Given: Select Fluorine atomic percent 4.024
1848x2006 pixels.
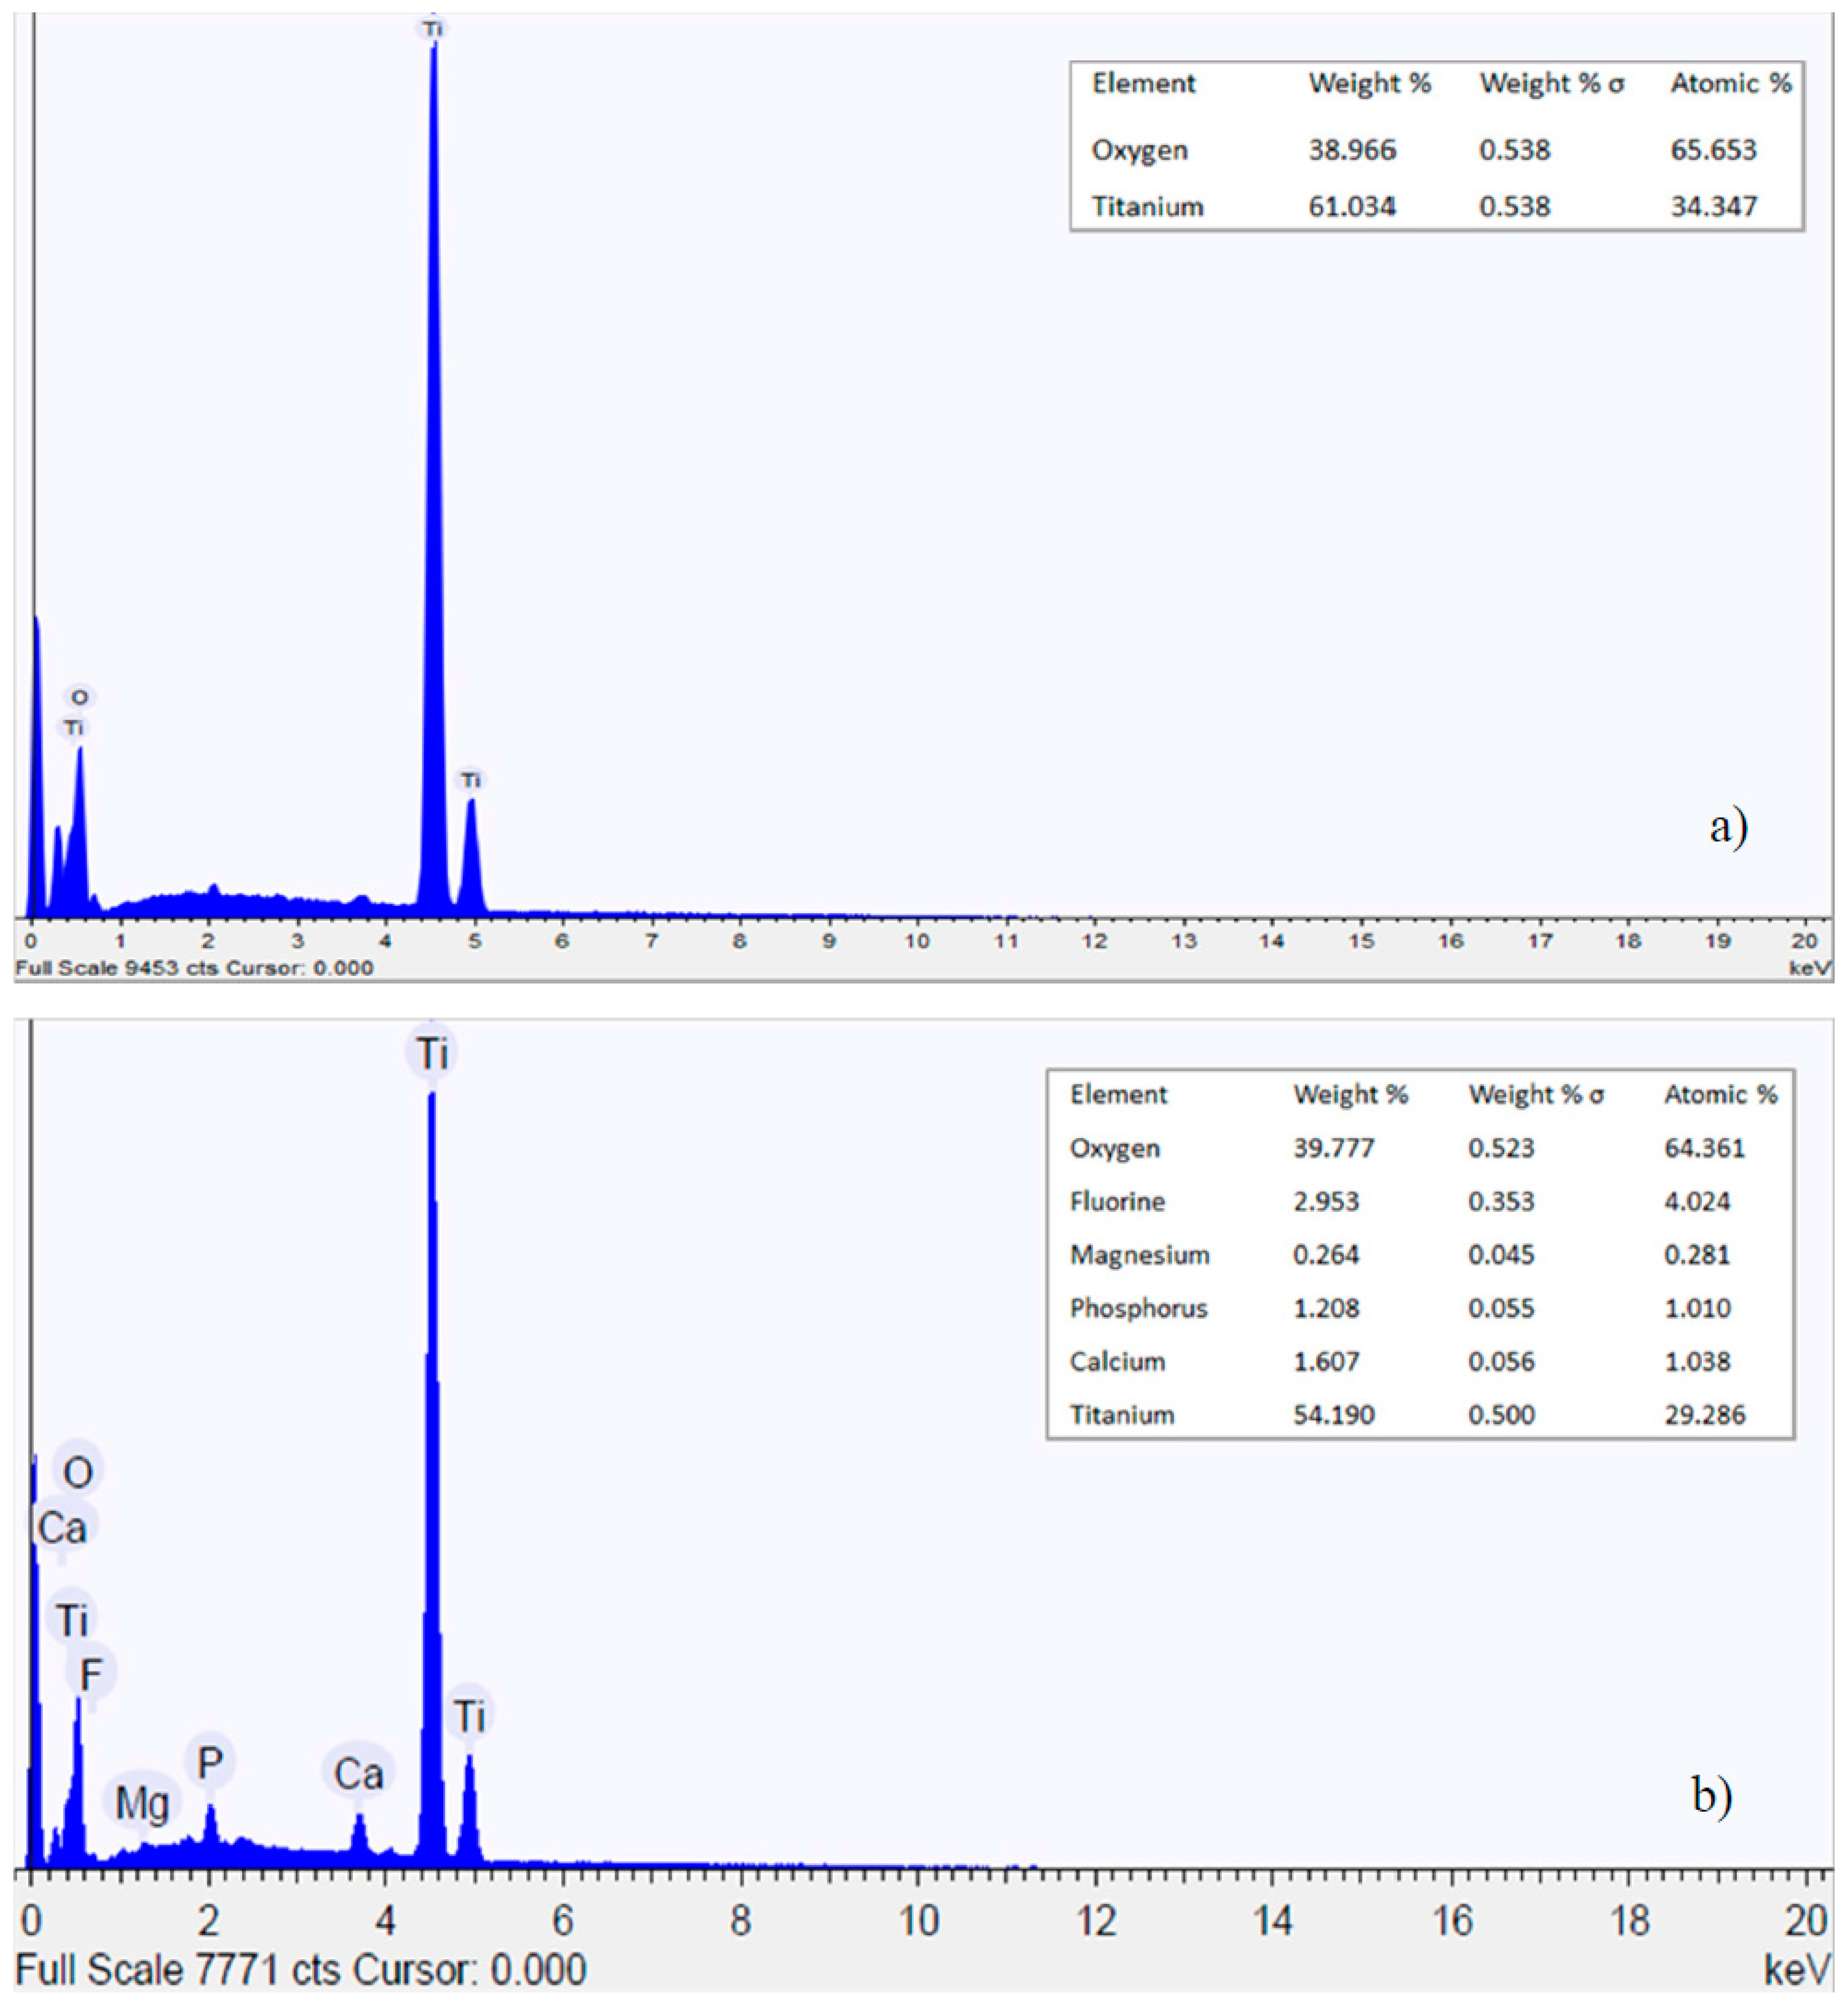Looking at the screenshot, I should tap(1697, 1201).
